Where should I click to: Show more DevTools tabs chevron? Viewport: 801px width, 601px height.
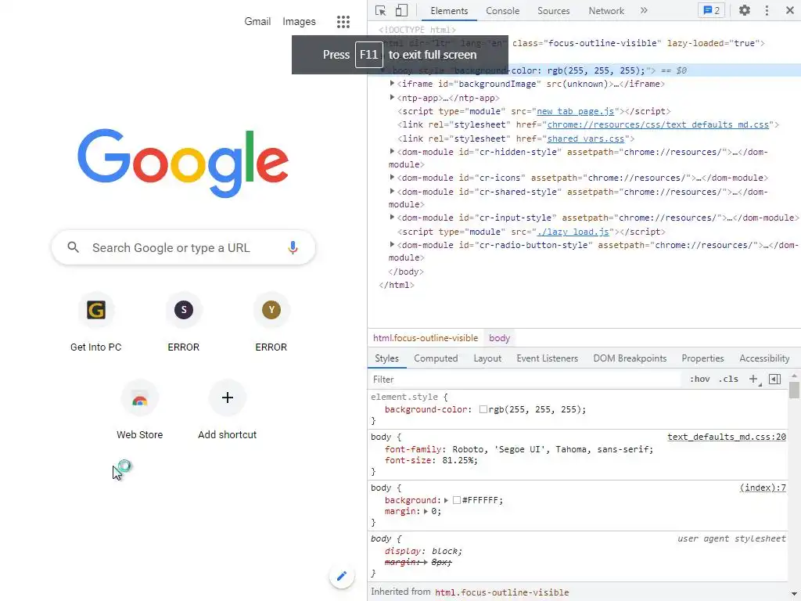[x=644, y=10]
